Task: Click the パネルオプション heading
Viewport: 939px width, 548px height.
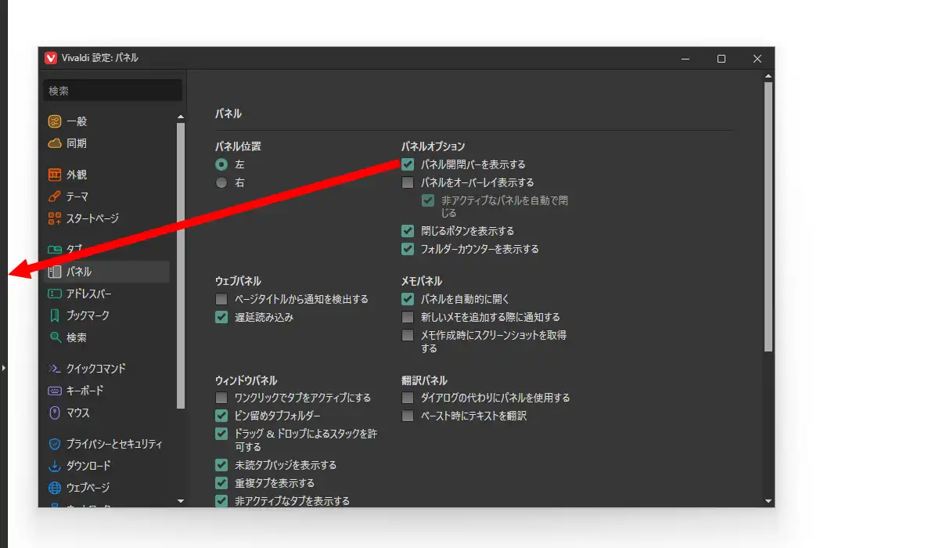Action: click(x=434, y=146)
